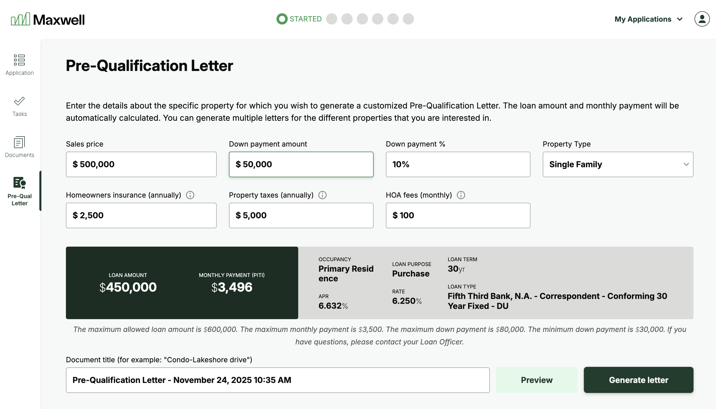The width and height of the screenshot is (716, 409).
Task: Open the Property Type dropdown
Action: [618, 164]
